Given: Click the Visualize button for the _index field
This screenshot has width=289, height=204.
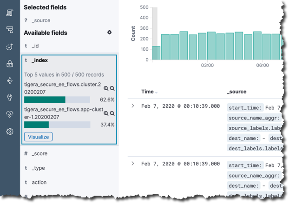Looking at the screenshot, I should [38, 137].
